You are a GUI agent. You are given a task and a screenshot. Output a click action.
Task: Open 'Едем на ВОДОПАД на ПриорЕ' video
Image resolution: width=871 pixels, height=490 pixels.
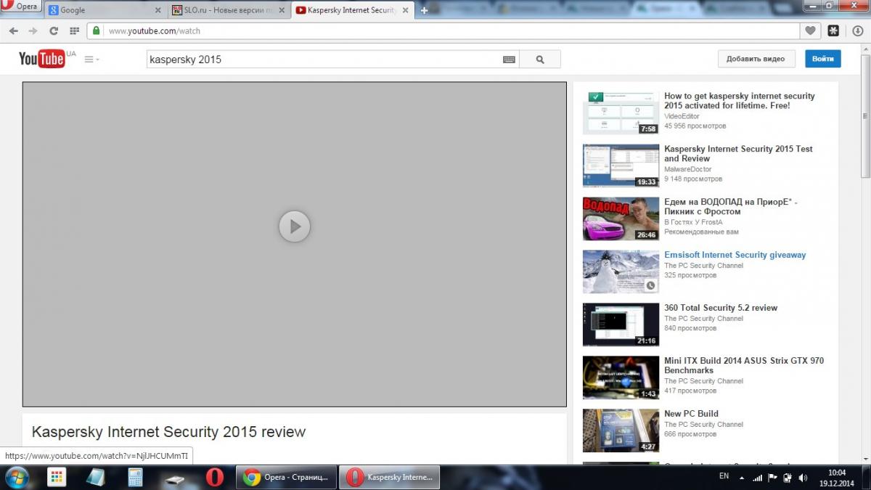(731, 207)
